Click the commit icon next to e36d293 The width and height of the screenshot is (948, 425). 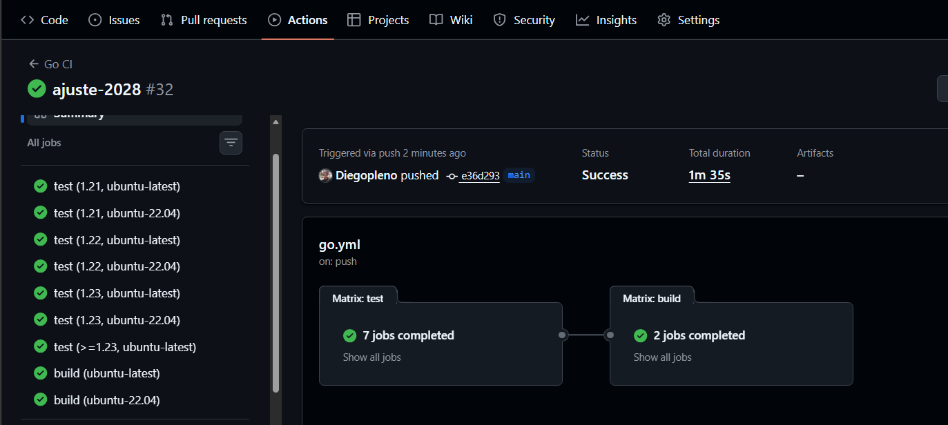[452, 176]
